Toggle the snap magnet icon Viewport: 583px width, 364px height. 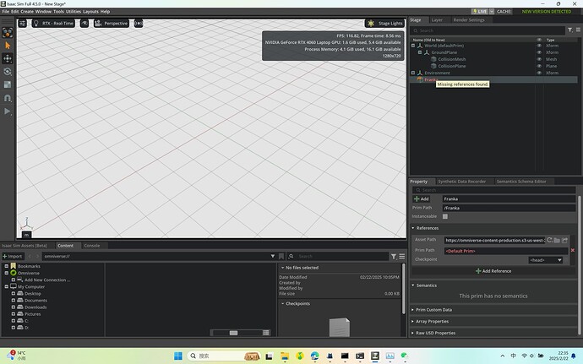coord(8,98)
